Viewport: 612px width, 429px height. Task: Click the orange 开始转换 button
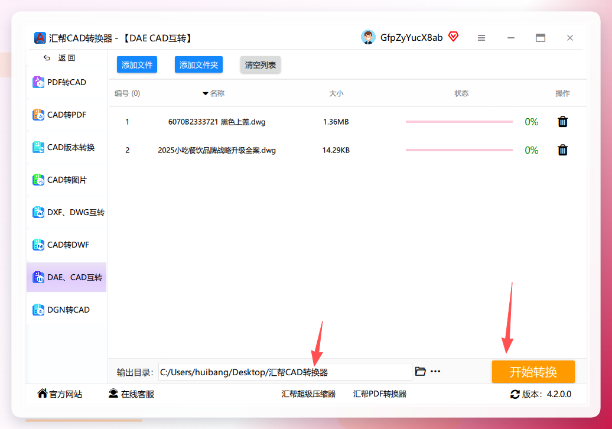[x=533, y=372]
